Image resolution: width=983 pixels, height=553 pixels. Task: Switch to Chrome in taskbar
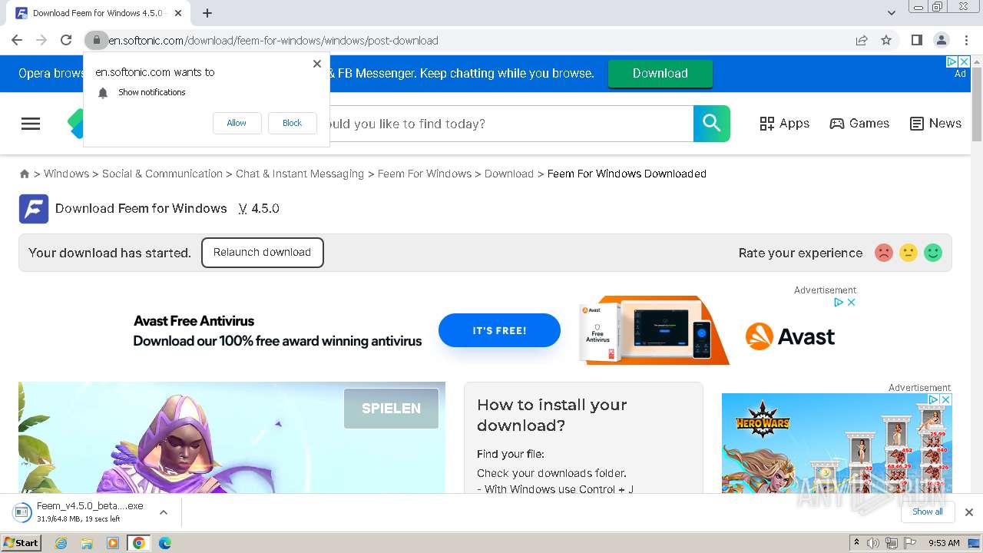(138, 543)
